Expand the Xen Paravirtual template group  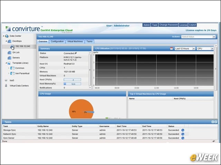coord(9,73)
